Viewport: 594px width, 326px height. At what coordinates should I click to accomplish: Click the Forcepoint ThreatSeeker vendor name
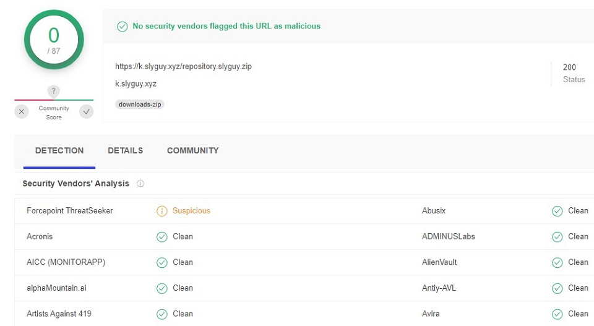tap(70, 211)
